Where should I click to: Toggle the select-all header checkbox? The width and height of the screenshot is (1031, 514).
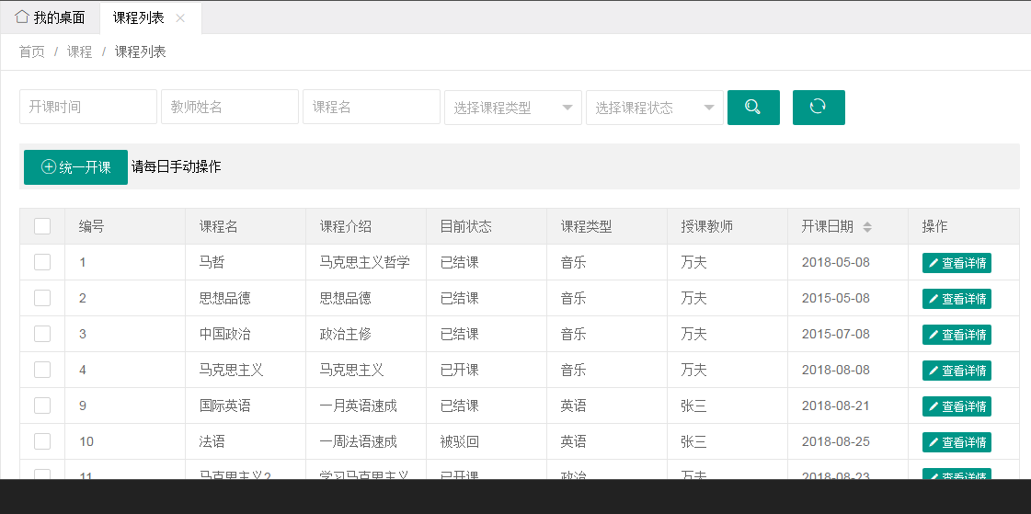(42, 226)
